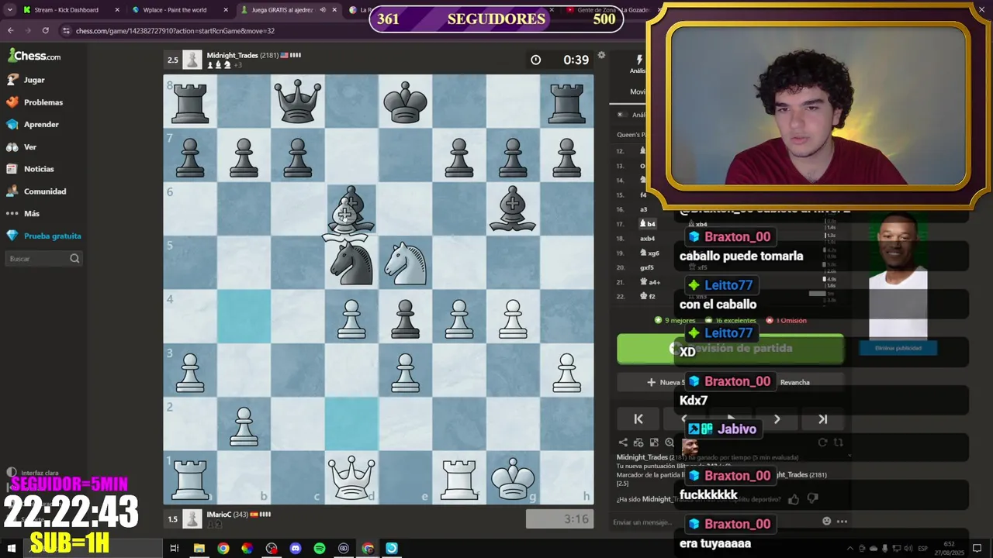The image size is (993, 558).
Task: Open File Explorer from taskbar
Action: 199,548
